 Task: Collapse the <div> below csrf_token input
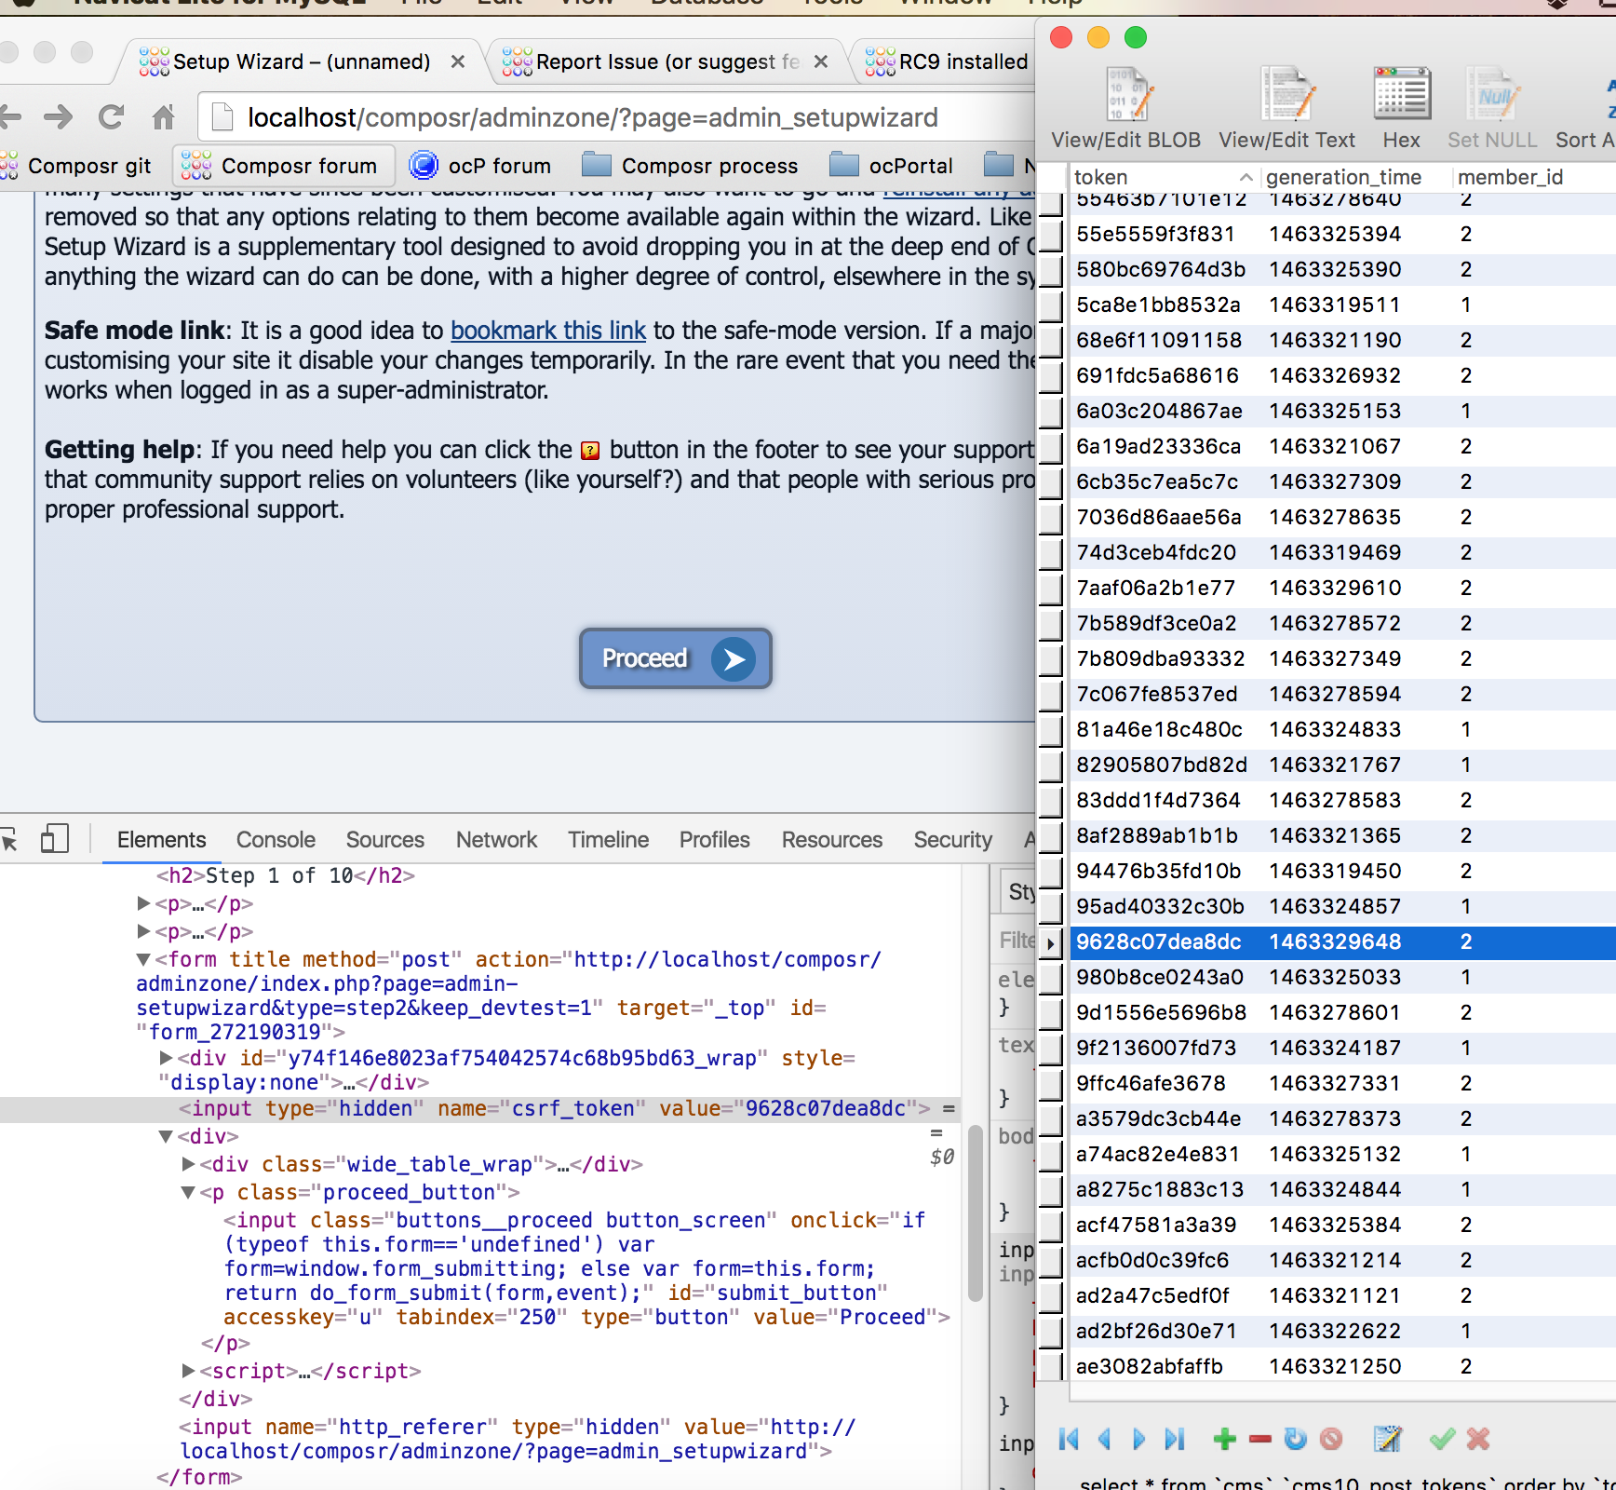tap(166, 1136)
